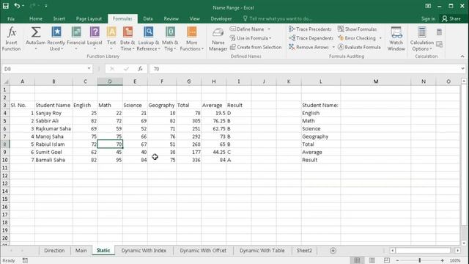
Task: Click the AutoSum sigma icon
Action: point(36,32)
